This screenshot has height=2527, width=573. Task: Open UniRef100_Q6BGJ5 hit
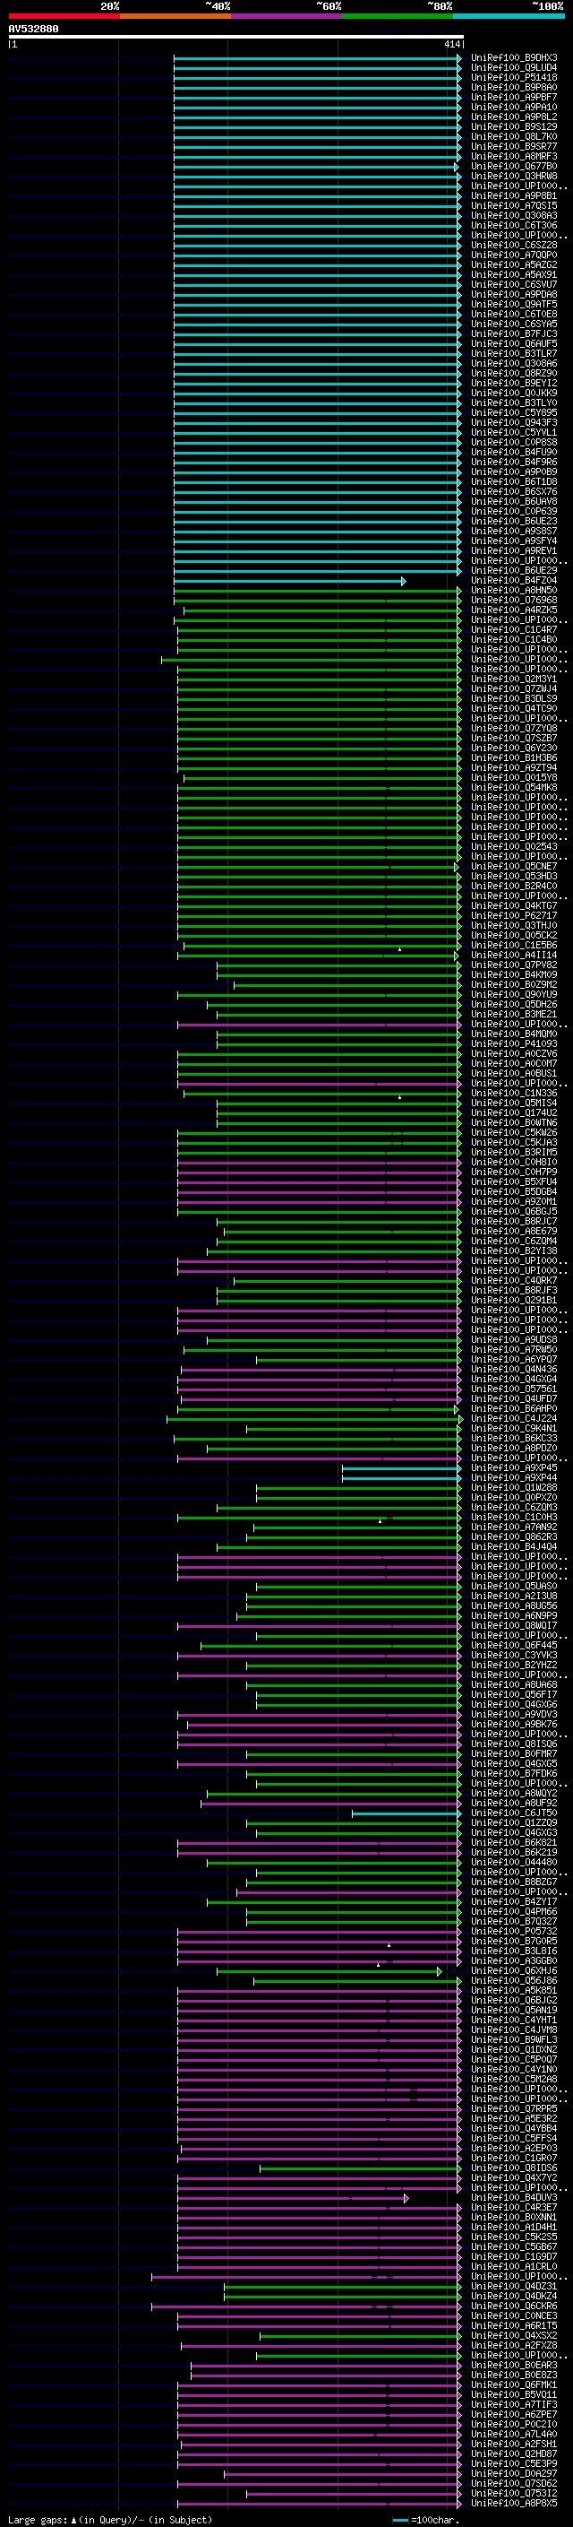click(x=514, y=1212)
